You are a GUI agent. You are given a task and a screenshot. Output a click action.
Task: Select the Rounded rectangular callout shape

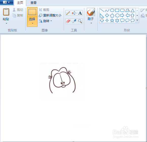pos(122,20)
